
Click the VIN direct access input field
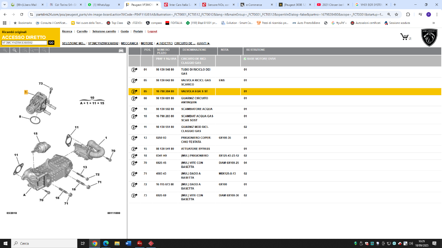(x=24, y=43)
